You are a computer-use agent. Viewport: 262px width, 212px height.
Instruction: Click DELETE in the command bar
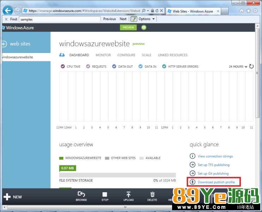pyautogui.click(x=152, y=196)
